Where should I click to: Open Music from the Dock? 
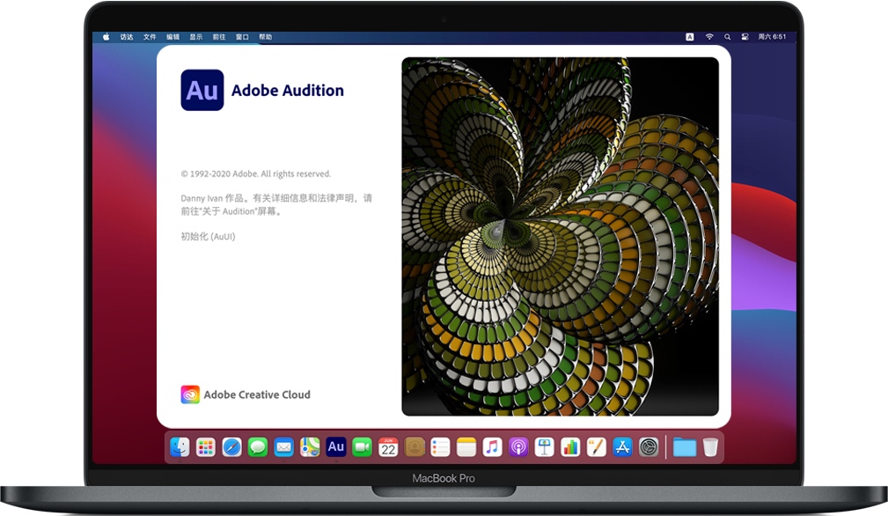[x=492, y=447]
